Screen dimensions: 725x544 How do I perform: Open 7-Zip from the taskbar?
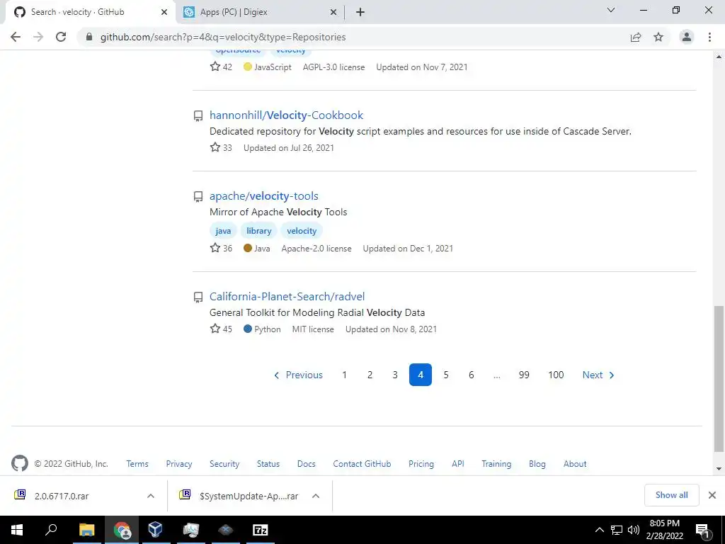(x=261, y=530)
